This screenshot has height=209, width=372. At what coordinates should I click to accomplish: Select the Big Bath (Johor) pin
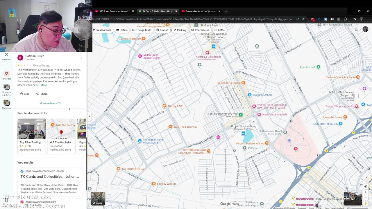pyautogui.click(x=250, y=95)
